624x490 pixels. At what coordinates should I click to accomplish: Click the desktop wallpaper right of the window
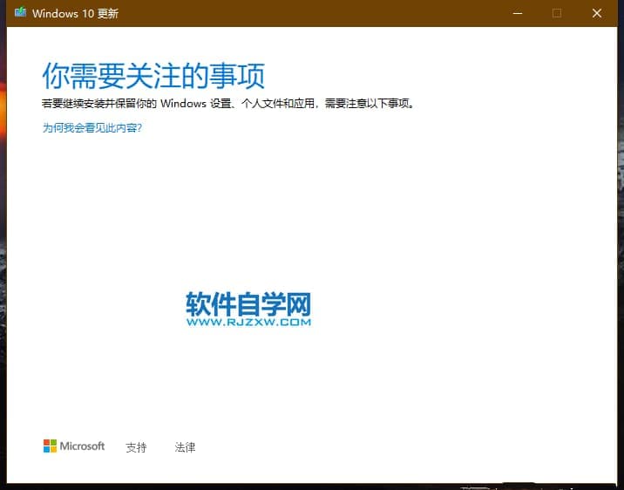click(621, 218)
